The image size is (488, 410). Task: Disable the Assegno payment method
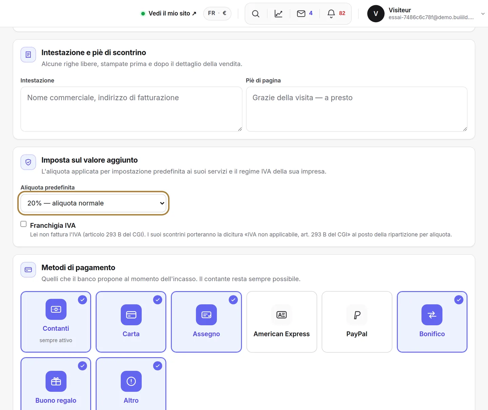pos(206,322)
